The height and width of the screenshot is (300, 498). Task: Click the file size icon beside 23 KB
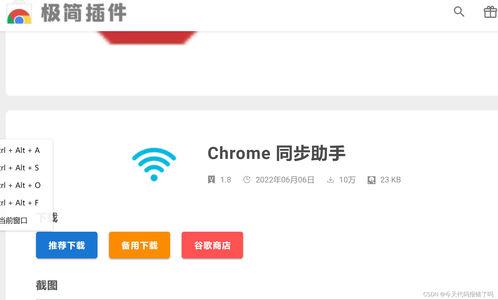[x=371, y=180]
